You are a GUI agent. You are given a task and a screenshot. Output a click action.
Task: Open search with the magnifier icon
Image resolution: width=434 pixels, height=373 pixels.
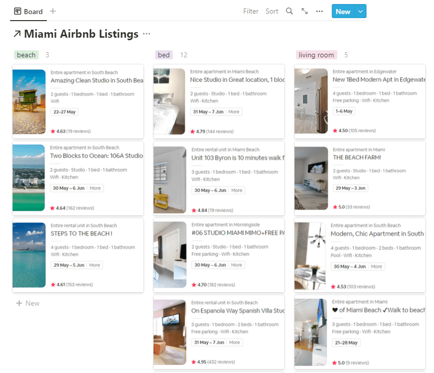(290, 11)
